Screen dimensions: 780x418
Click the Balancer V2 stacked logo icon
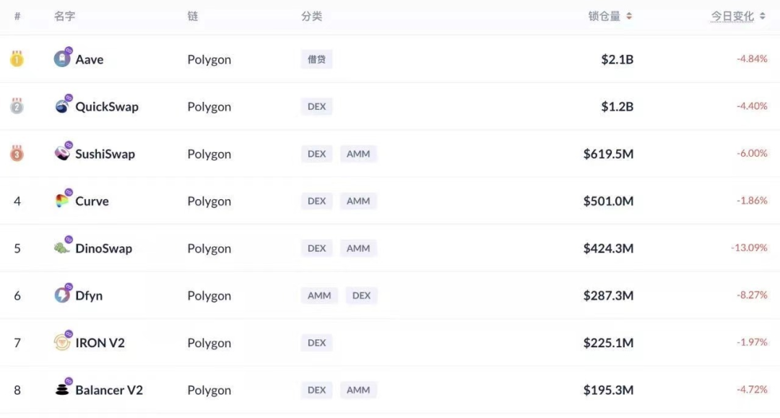pyautogui.click(x=61, y=389)
